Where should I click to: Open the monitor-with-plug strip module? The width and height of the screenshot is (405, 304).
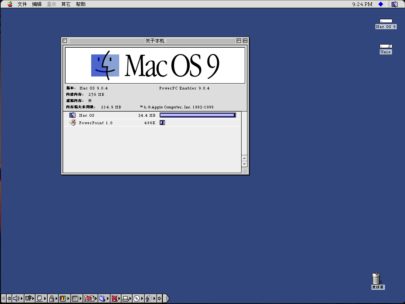click(x=30, y=298)
